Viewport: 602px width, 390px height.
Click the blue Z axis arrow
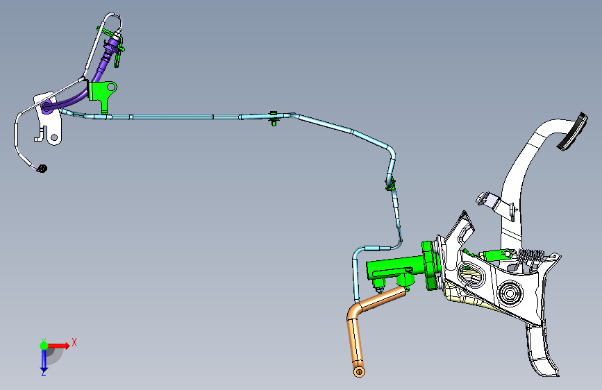[x=44, y=360]
